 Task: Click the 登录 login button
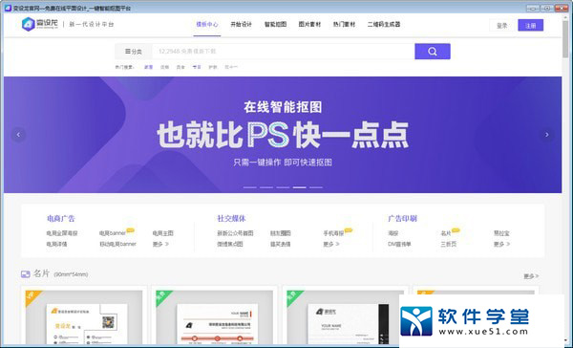pos(502,25)
